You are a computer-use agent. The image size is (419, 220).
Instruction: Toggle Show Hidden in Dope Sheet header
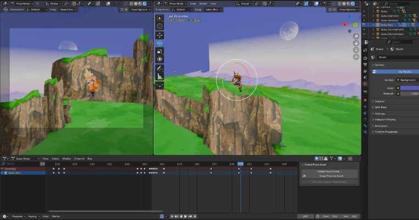(321, 158)
